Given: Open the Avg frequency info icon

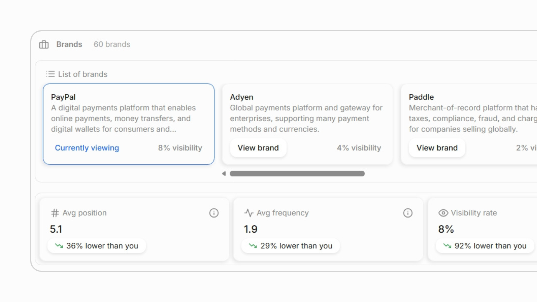Looking at the screenshot, I should 408,213.
